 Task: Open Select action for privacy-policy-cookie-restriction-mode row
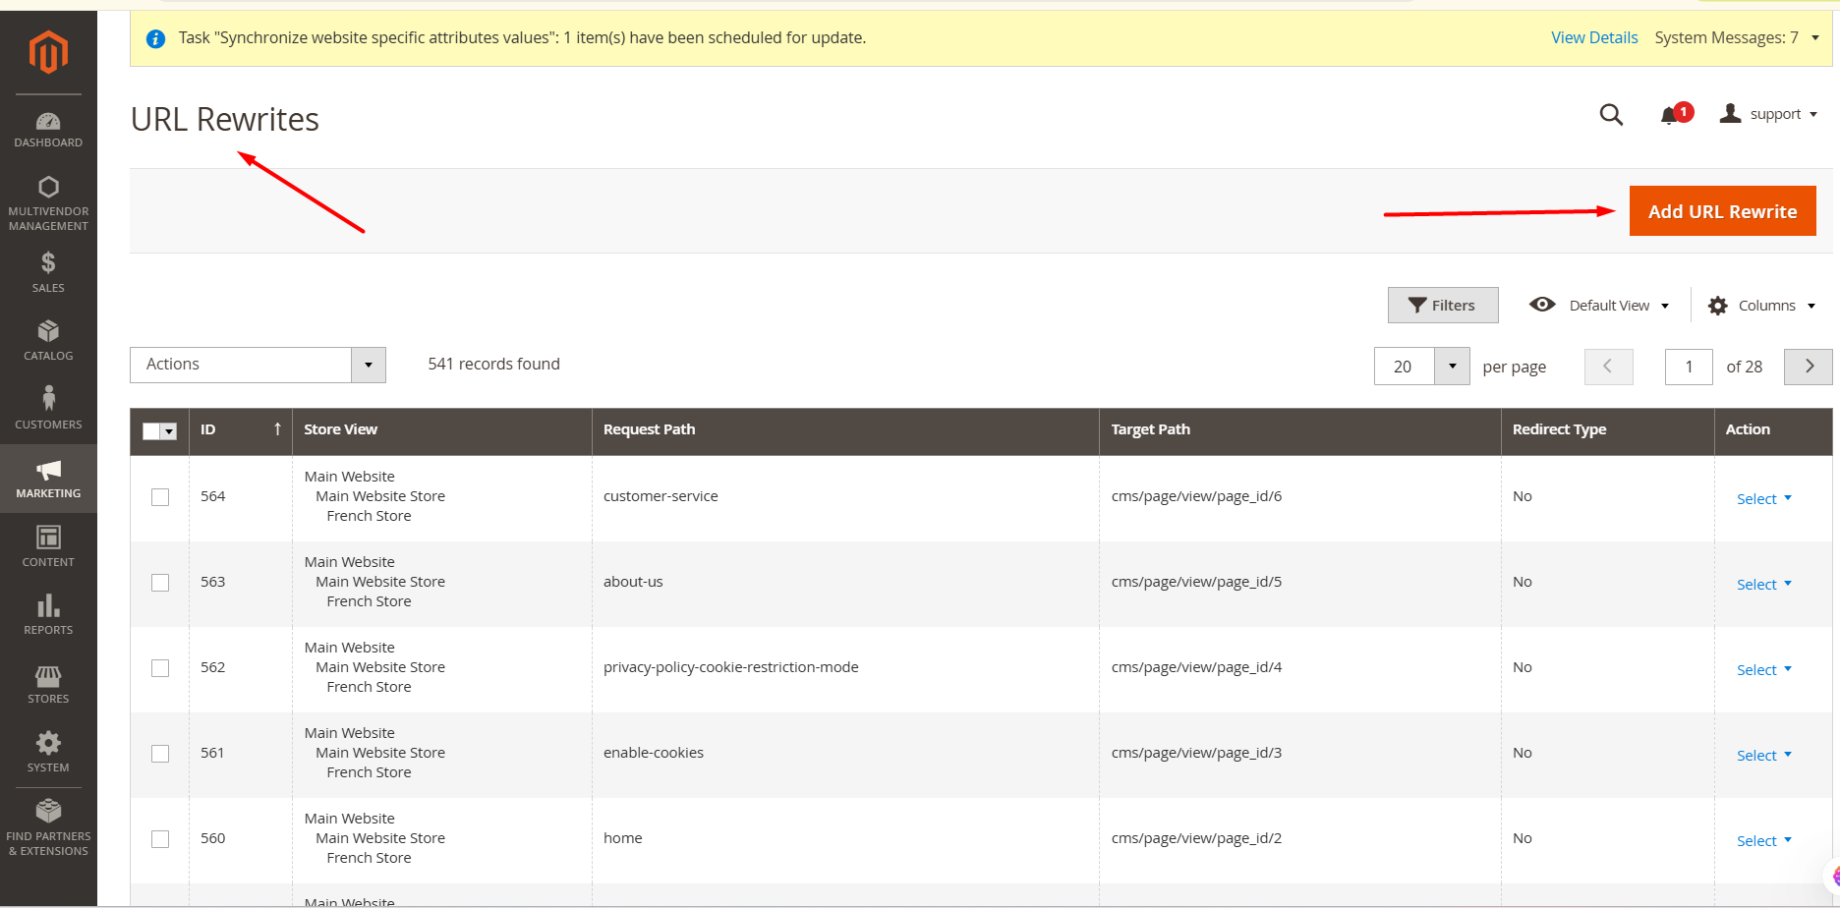(1764, 669)
